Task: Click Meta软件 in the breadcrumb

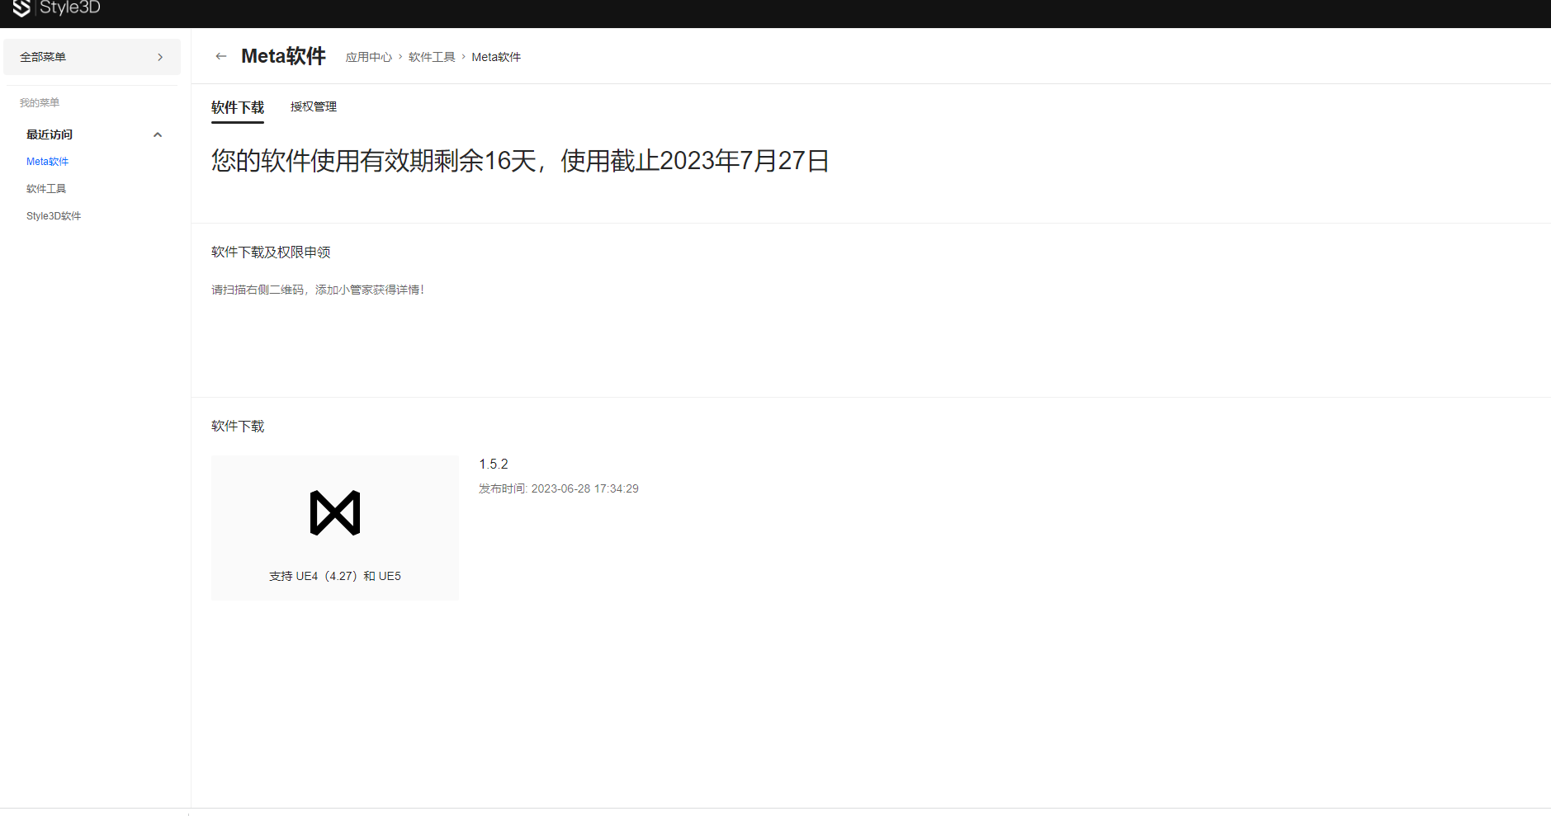Action: point(496,57)
